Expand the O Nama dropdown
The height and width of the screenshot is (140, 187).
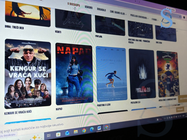click(155, 20)
